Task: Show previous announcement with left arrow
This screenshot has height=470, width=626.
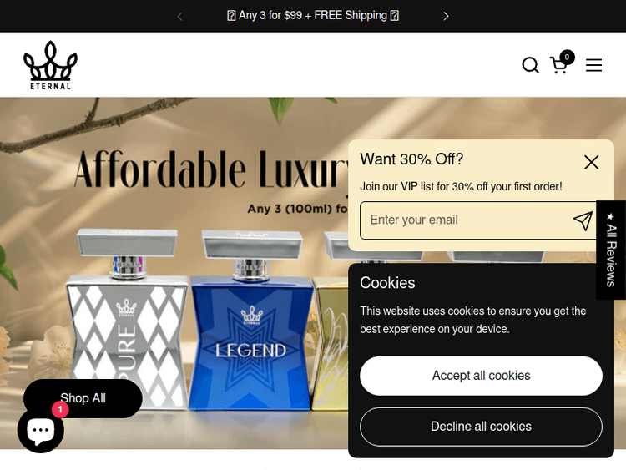Action: [179, 17]
